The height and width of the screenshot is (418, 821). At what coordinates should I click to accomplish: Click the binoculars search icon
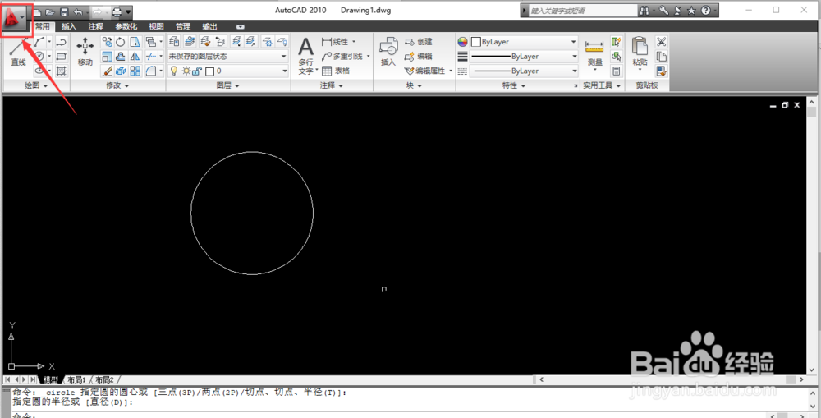click(644, 11)
